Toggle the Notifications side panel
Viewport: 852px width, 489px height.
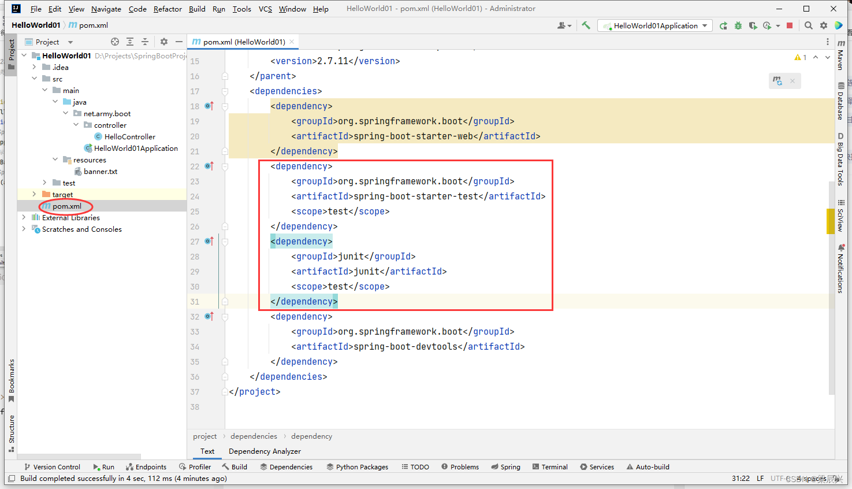click(x=841, y=269)
